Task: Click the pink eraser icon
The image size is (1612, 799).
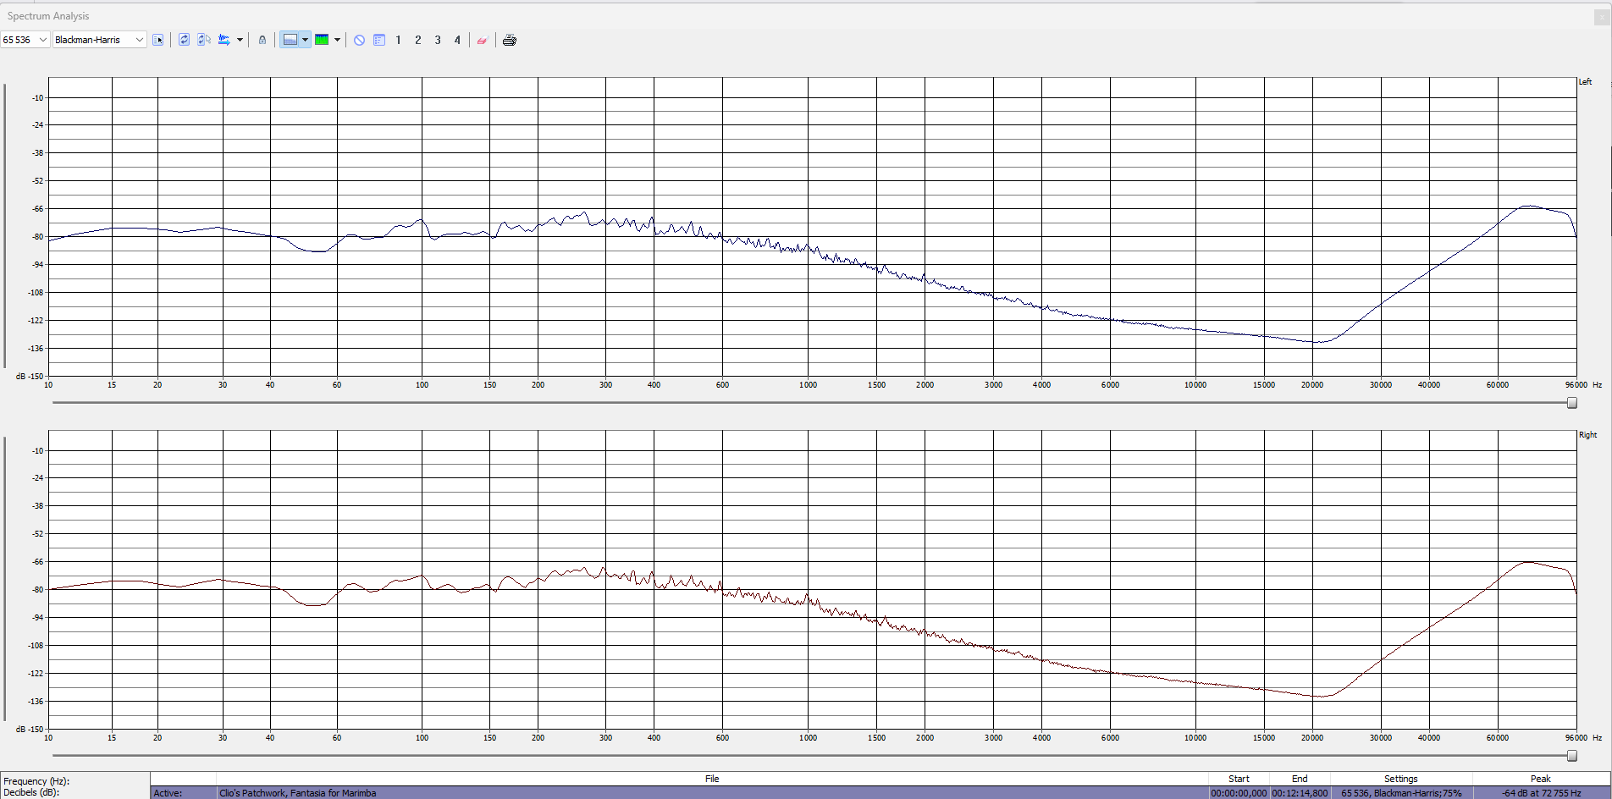Action: coord(482,40)
